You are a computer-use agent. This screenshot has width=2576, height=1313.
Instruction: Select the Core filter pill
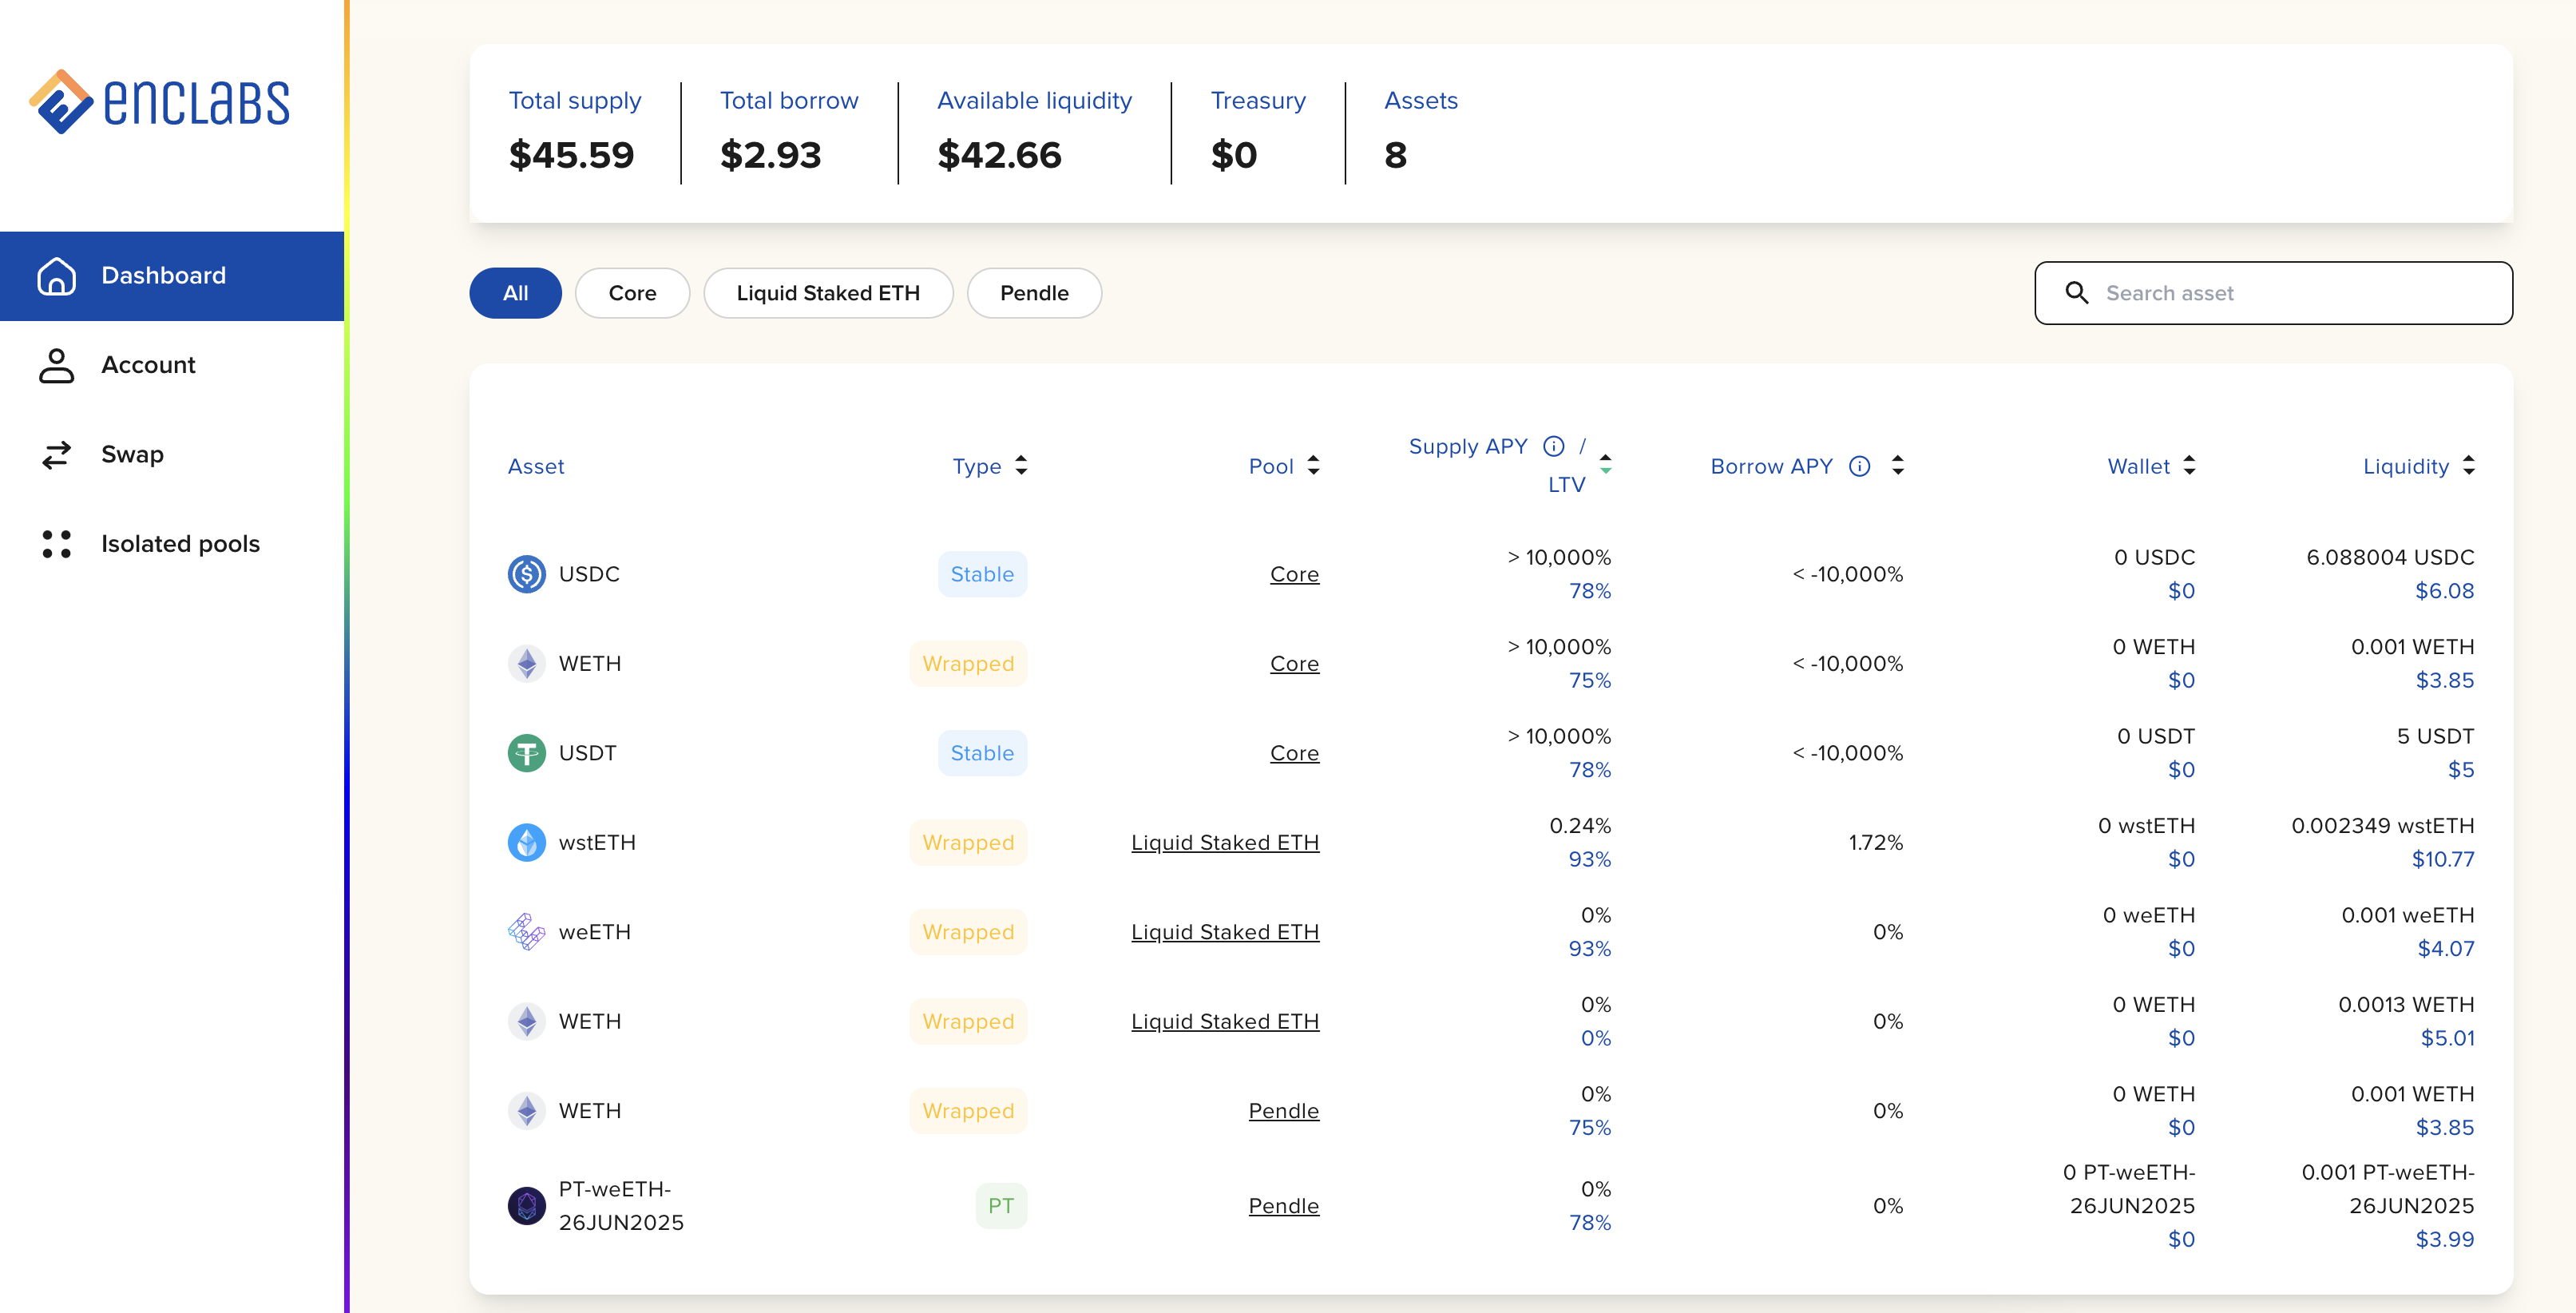click(632, 293)
